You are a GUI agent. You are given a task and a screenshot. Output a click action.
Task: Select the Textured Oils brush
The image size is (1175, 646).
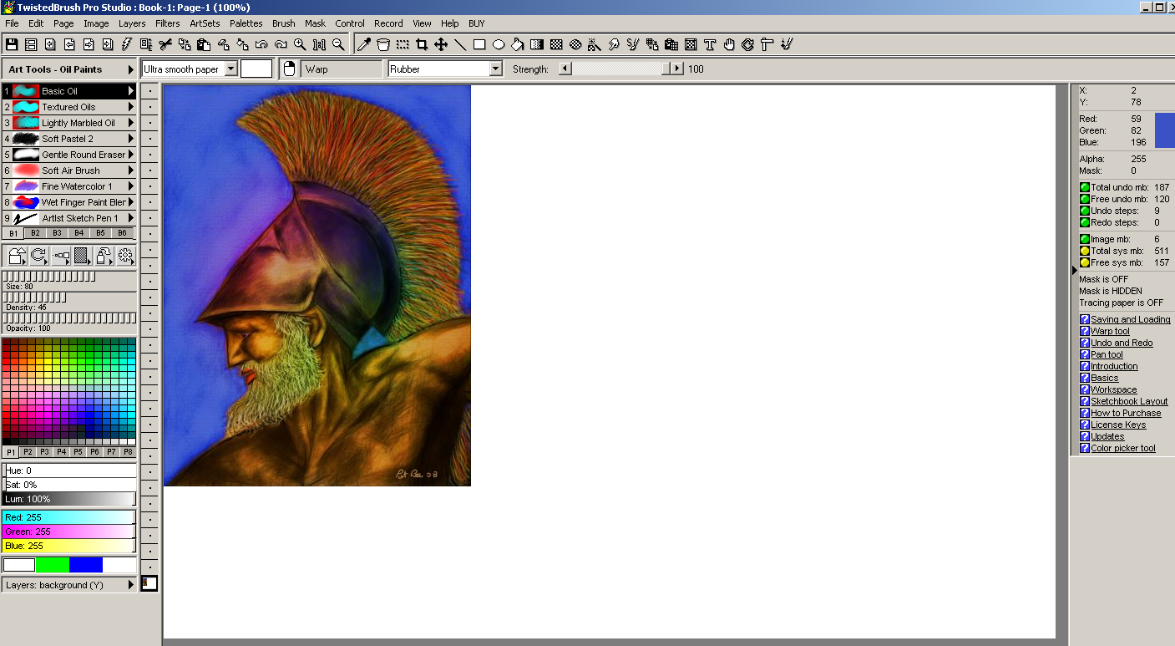pos(69,107)
